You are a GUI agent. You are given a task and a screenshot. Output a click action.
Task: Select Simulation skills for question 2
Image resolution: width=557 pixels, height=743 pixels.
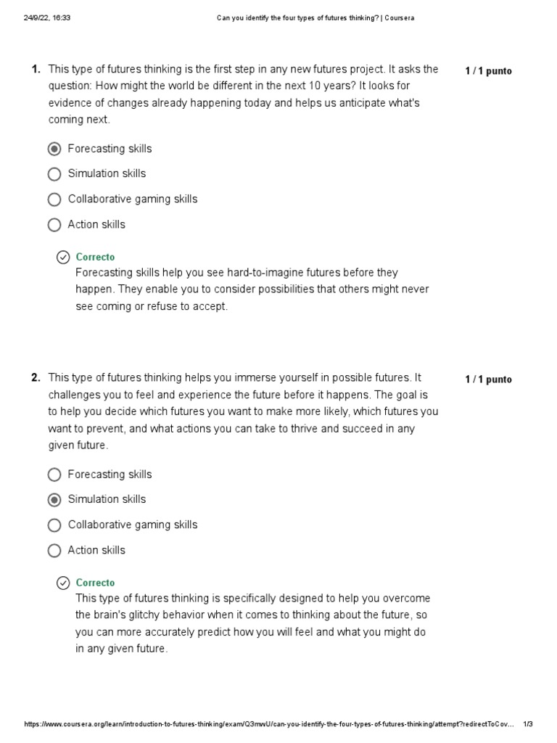coord(54,500)
